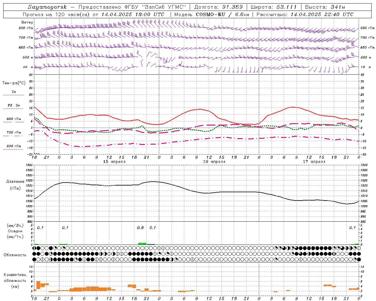Click the 'Конвективн.' convective label

tap(15, 275)
